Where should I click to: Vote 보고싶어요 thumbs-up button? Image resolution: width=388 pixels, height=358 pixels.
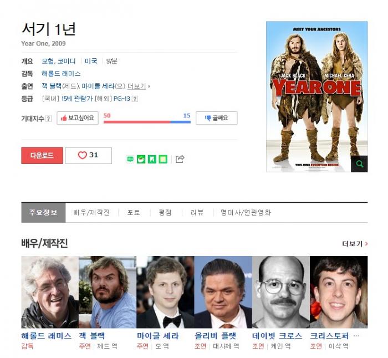[78, 118]
